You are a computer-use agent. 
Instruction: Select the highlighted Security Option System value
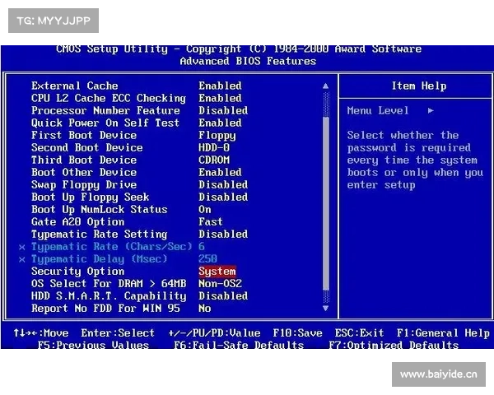pyautogui.click(x=217, y=271)
